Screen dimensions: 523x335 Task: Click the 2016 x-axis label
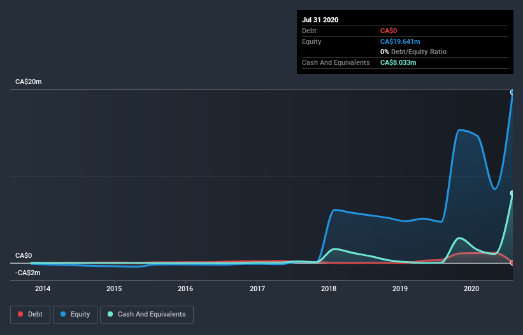(185, 289)
